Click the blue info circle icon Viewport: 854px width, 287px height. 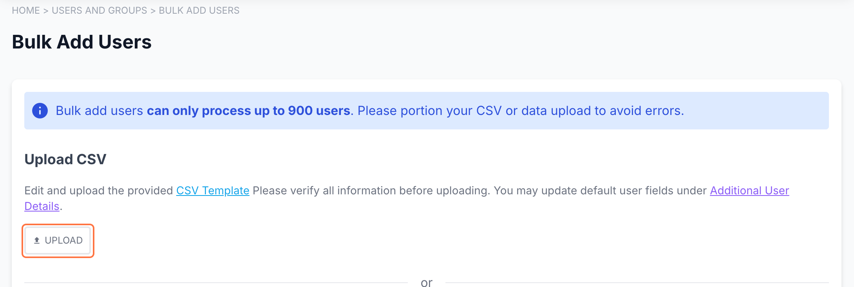pyautogui.click(x=40, y=111)
